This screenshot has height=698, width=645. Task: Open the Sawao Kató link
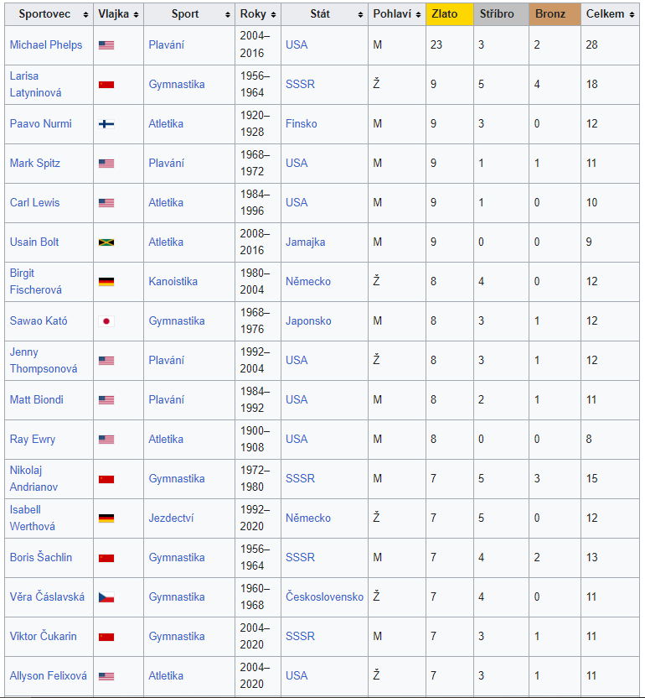pyautogui.click(x=39, y=321)
